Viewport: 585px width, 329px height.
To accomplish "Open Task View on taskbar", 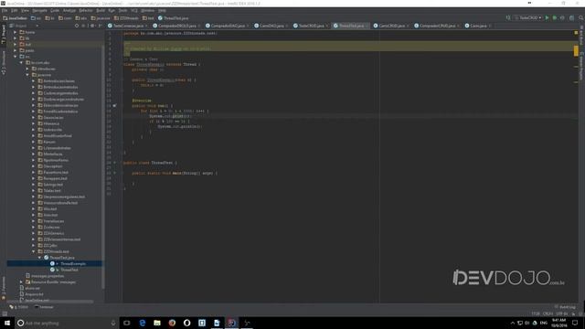I will 127,323.
